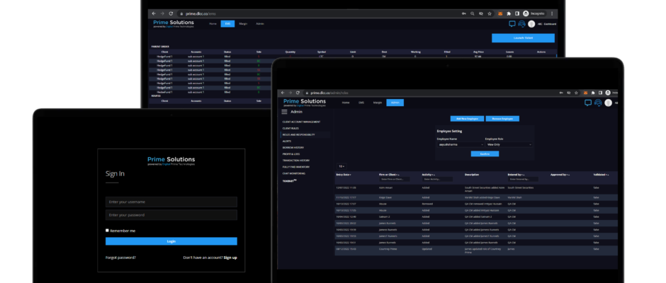Sort the table by Validated column
666x283 pixels.
tap(601, 174)
